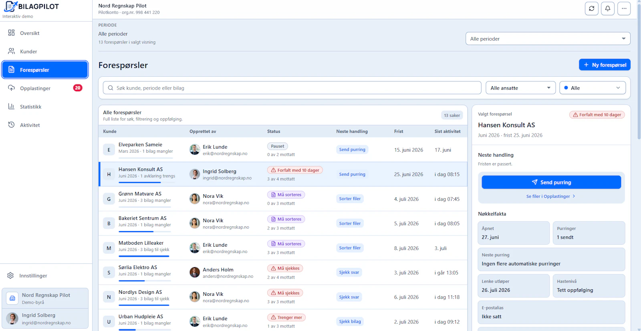
Task: Click Sjekk bilag for Urban Hudpleie AS
Action: pos(350,321)
